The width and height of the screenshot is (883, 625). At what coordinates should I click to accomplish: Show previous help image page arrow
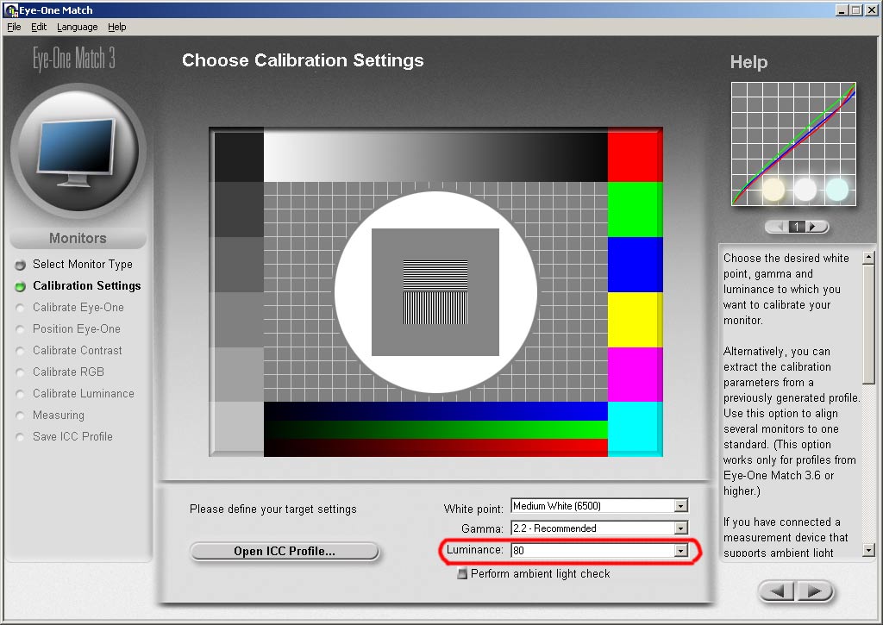(779, 227)
